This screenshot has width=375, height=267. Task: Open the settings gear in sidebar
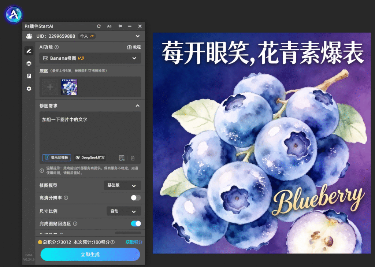click(x=29, y=89)
